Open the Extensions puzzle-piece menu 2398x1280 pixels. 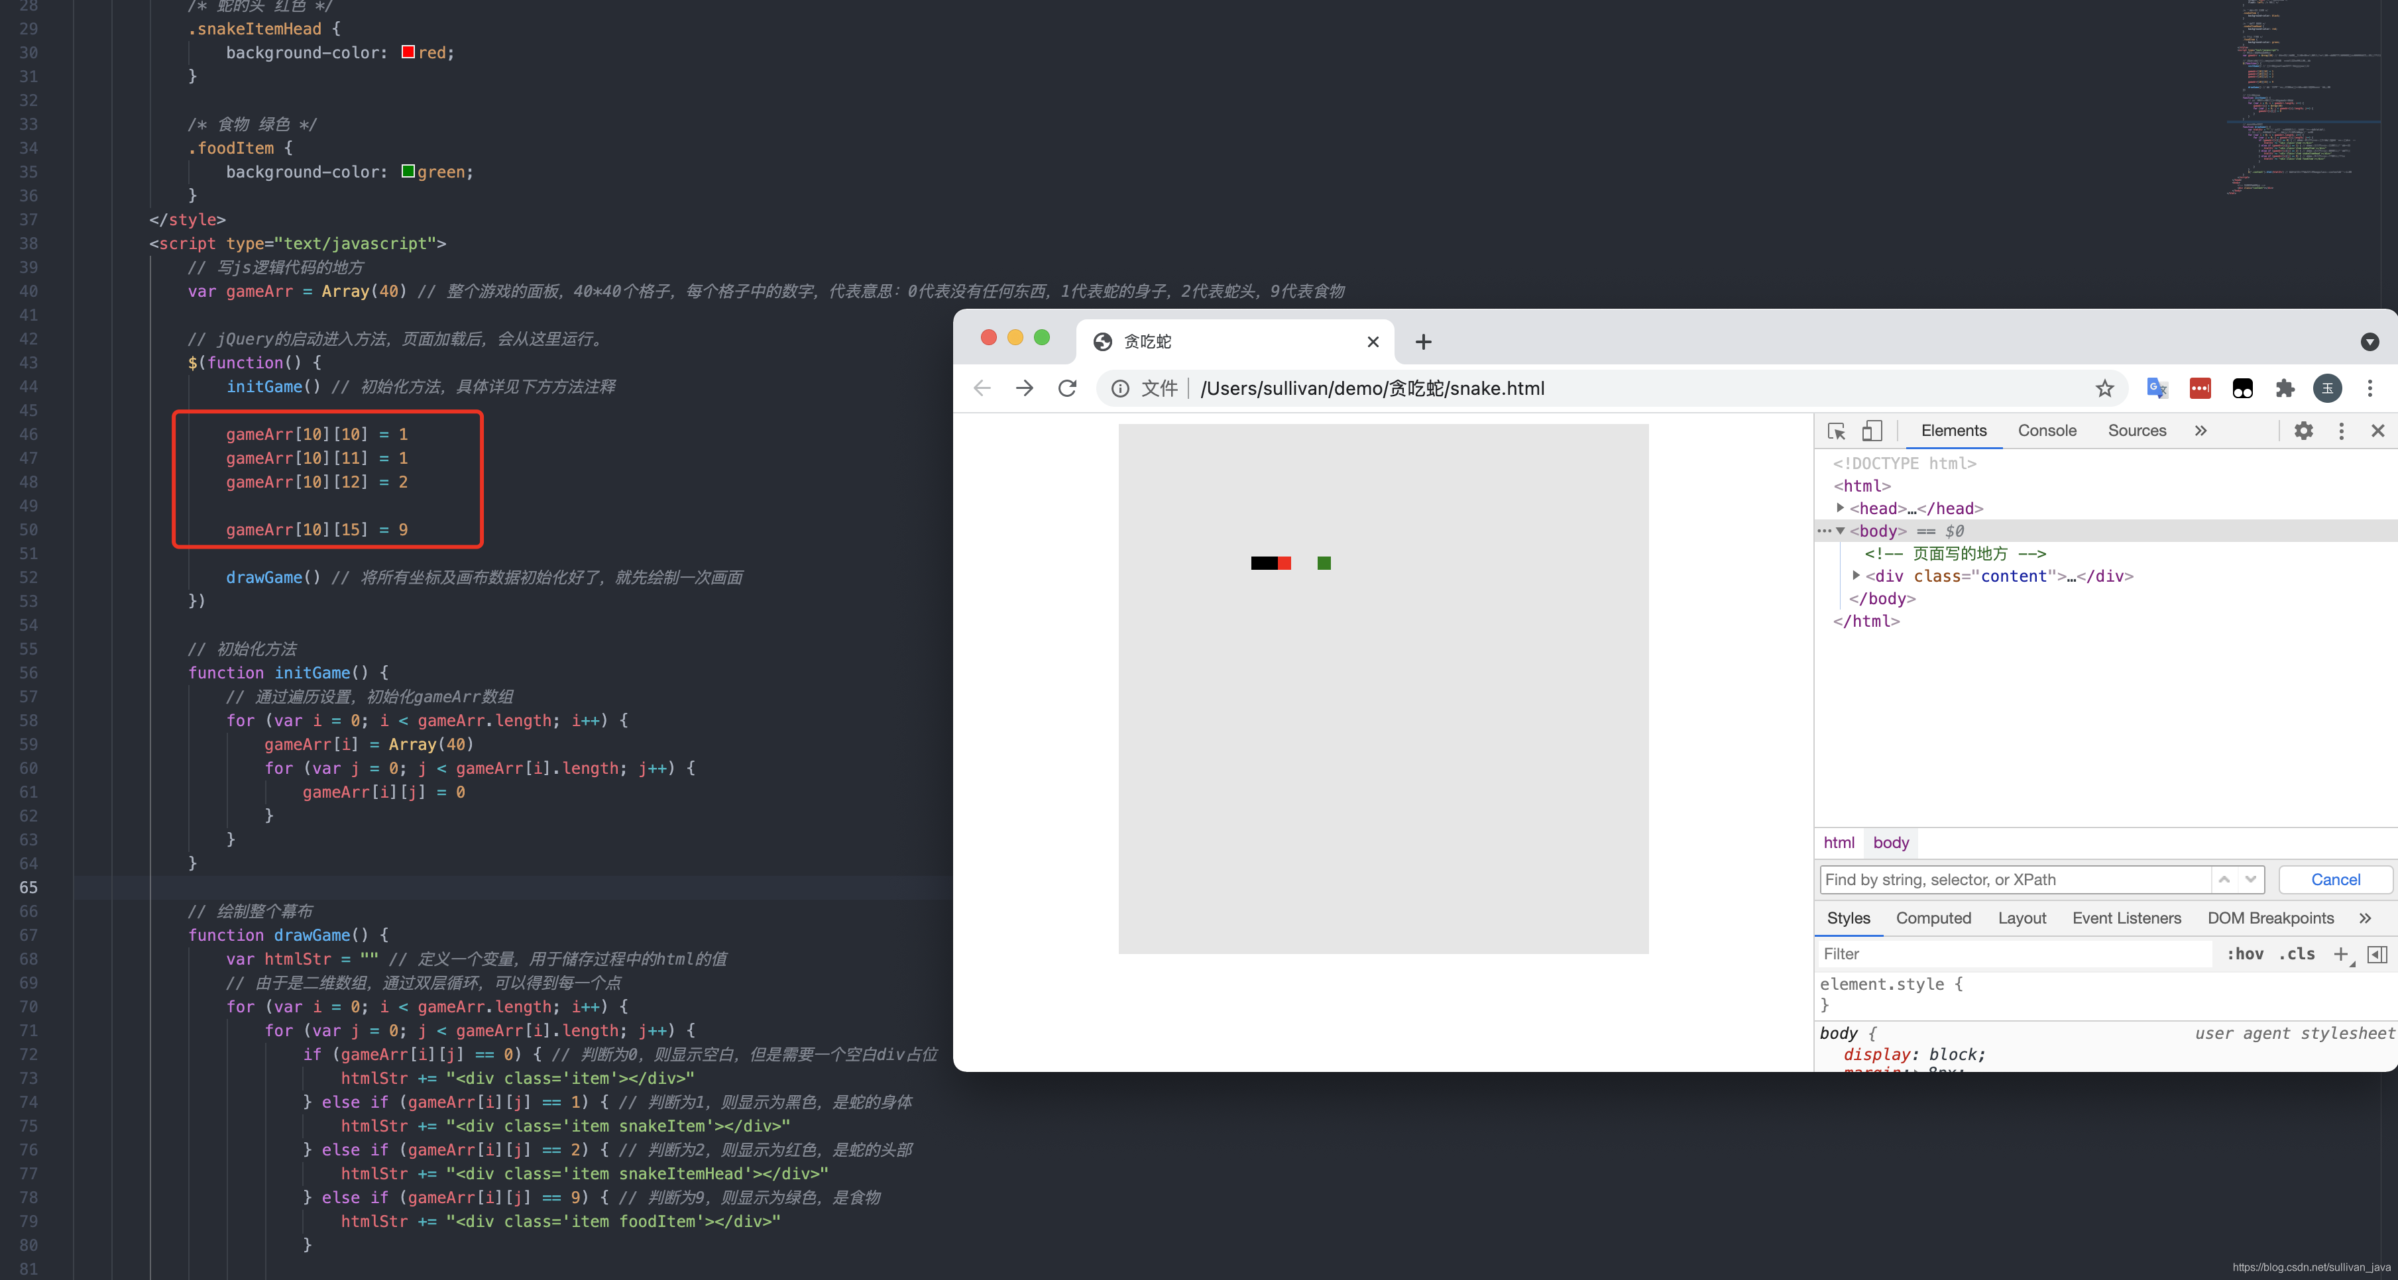point(2285,389)
